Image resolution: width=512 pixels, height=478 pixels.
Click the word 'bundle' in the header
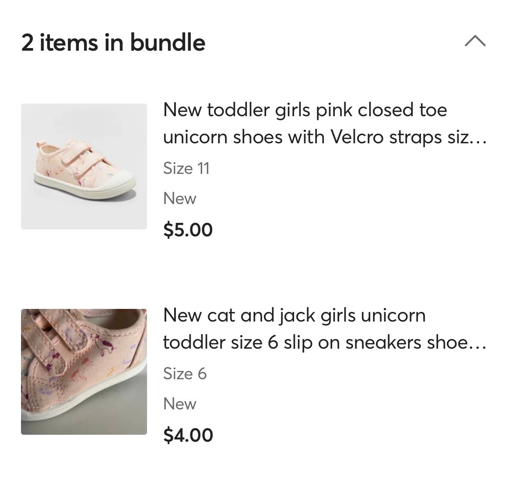coord(168,43)
